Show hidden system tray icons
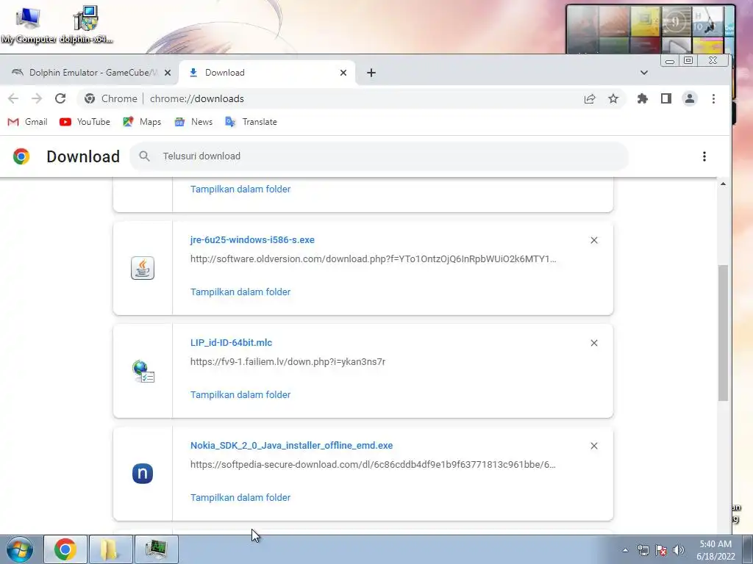 click(x=625, y=550)
